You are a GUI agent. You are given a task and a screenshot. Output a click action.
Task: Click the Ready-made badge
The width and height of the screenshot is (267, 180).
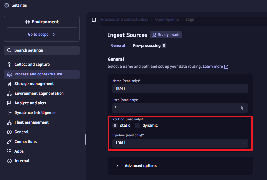(x=166, y=35)
